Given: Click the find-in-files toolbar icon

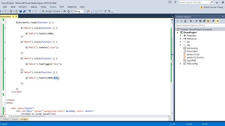Looking at the screenshot, I should click(x=88, y=11).
